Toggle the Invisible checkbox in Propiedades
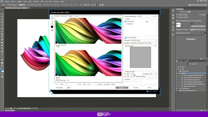 point(200,15)
